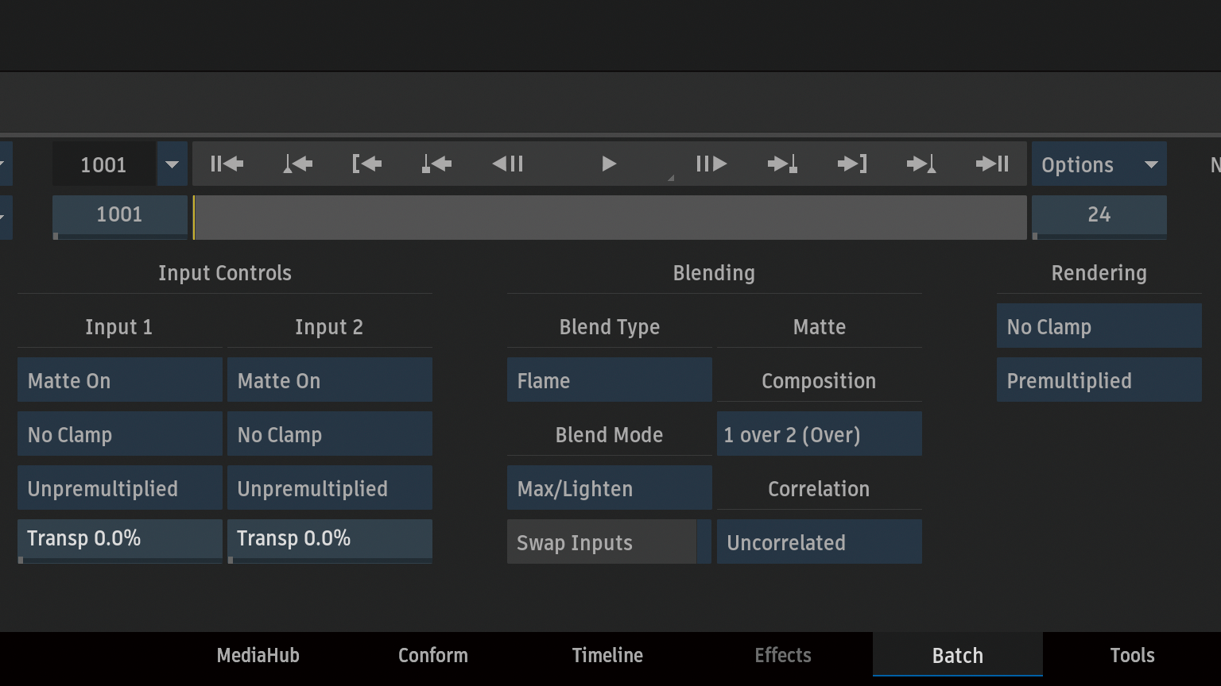Viewport: 1221px width, 686px height.
Task: Go to in-point bracket icon
Action: pos(366,164)
